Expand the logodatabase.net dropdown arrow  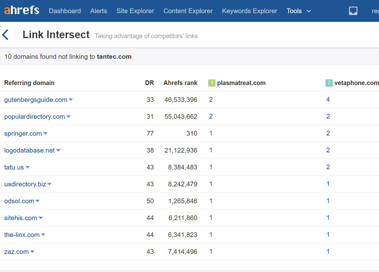(58, 150)
